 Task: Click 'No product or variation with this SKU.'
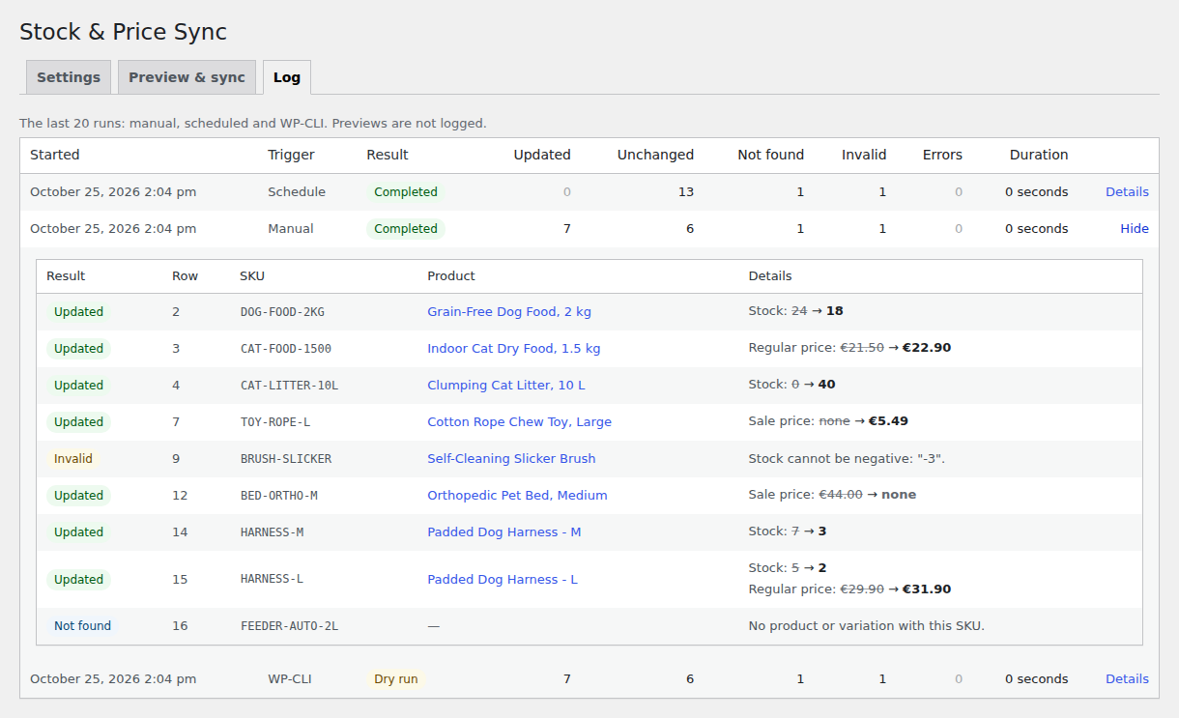click(x=866, y=626)
